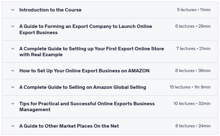
Task: Click the 15 lectures • 1hr 9min label
Action: [x=190, y=87]
